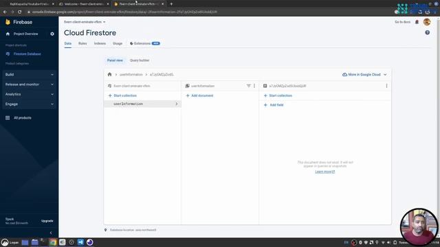Open the Extensions tab
Screen dimensions: 440x247
coord(145,43)
